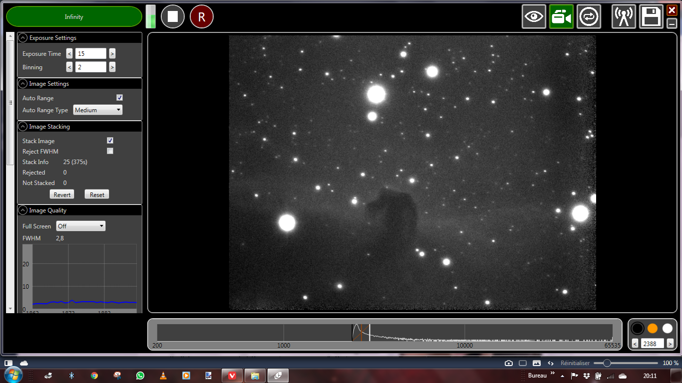Click the red R record button
This screenshot has width=682, height=383.
pos(202,16)
